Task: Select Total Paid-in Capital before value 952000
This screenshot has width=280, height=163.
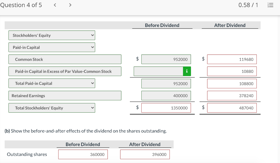Action: pyautogui.click(x=166, y=84)
